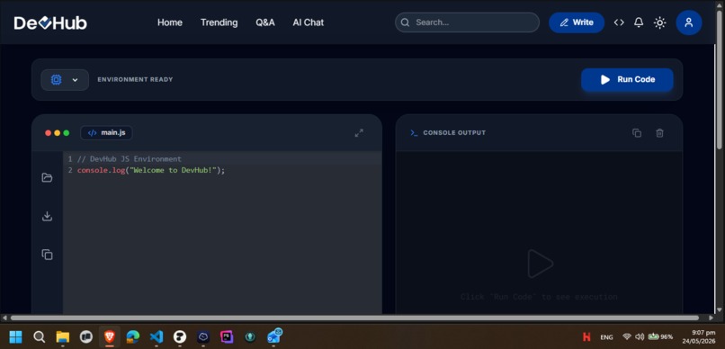The height and width of the screenshot is (349, 725).
Task: Open the code playground brackets icon
Action: 619,22
